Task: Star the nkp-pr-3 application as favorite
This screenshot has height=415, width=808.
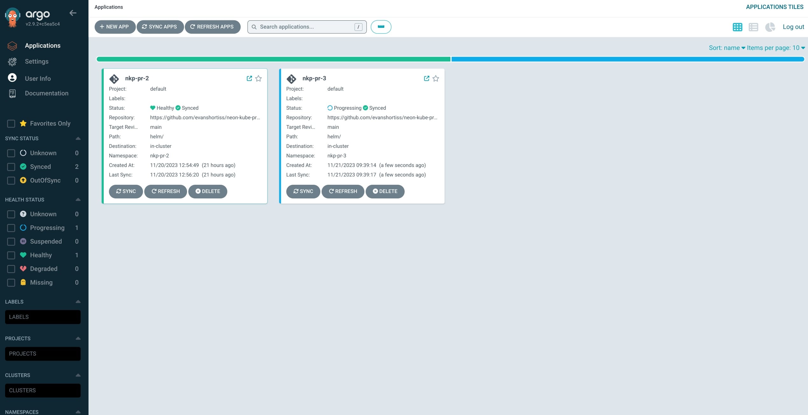Action: click(435, 78)
